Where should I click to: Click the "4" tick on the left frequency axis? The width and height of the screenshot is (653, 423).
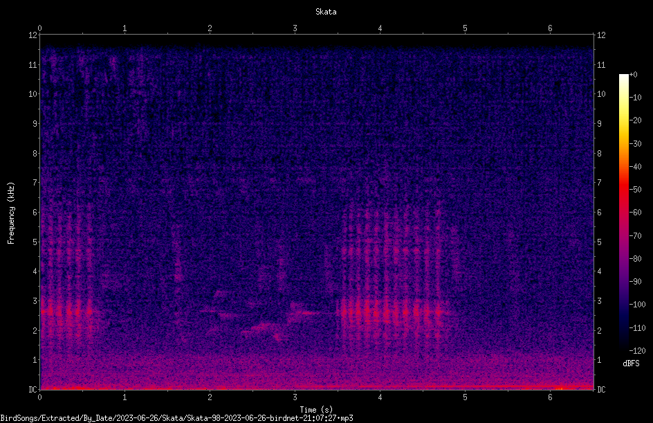pos(35,271)
